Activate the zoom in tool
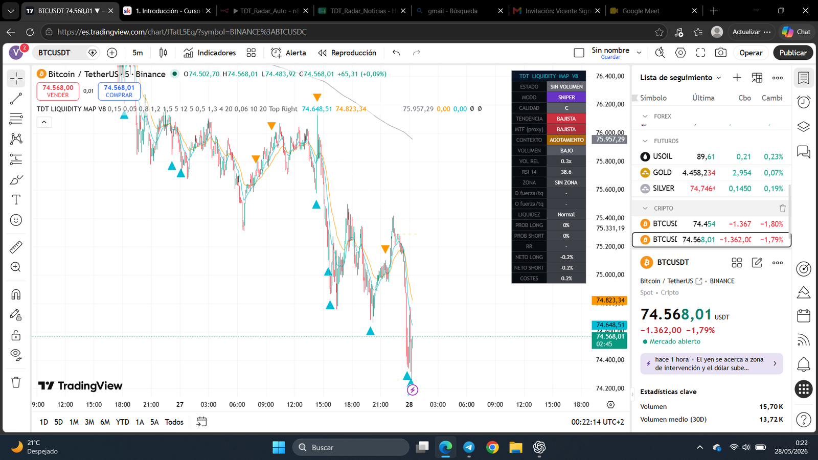Image resolution: width=818 pixels, height=460 pixels. [16, 267]
